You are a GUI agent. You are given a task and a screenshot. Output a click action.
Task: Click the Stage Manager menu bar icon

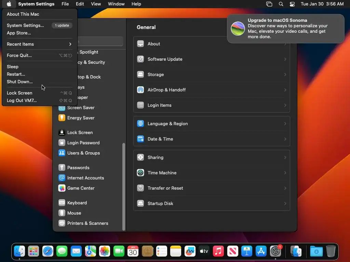click(269, 4)
